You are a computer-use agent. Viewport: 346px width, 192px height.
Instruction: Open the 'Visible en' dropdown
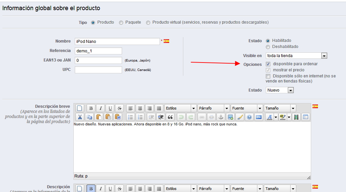(x=296, y=56)
